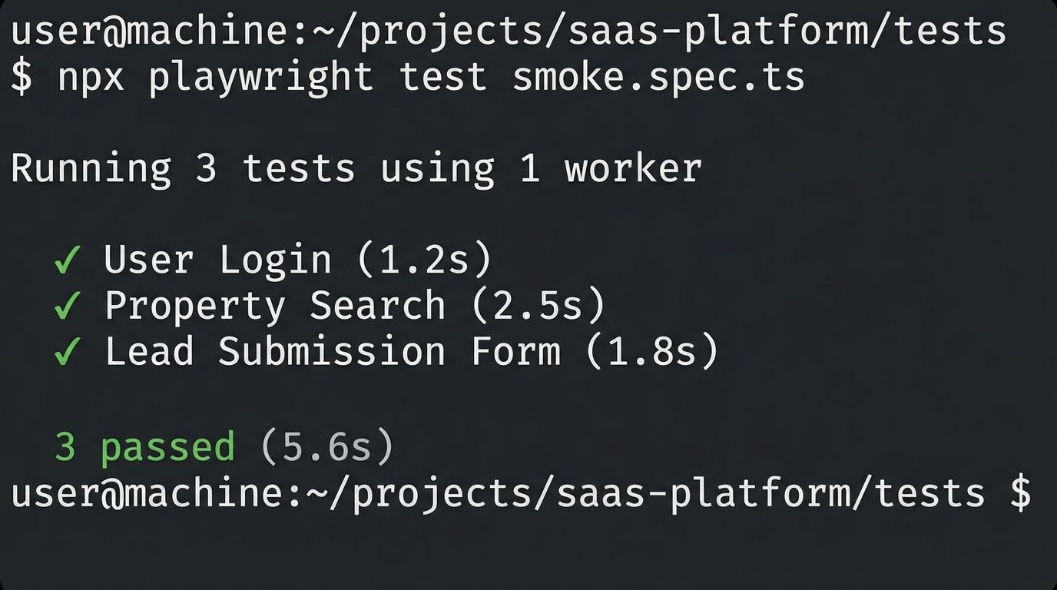Click the (2.5s) duration for Property Search
This screenshot has width=1057, height=590.
point(538,306)
